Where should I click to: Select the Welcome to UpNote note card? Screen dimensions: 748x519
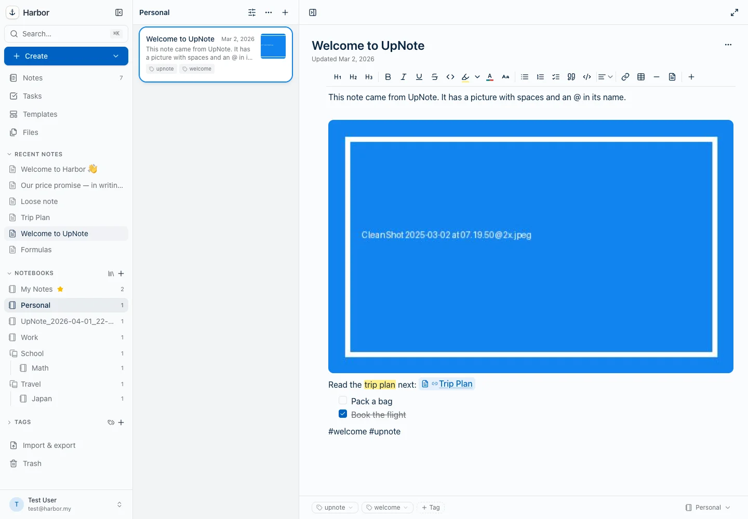tap(216, 54)
